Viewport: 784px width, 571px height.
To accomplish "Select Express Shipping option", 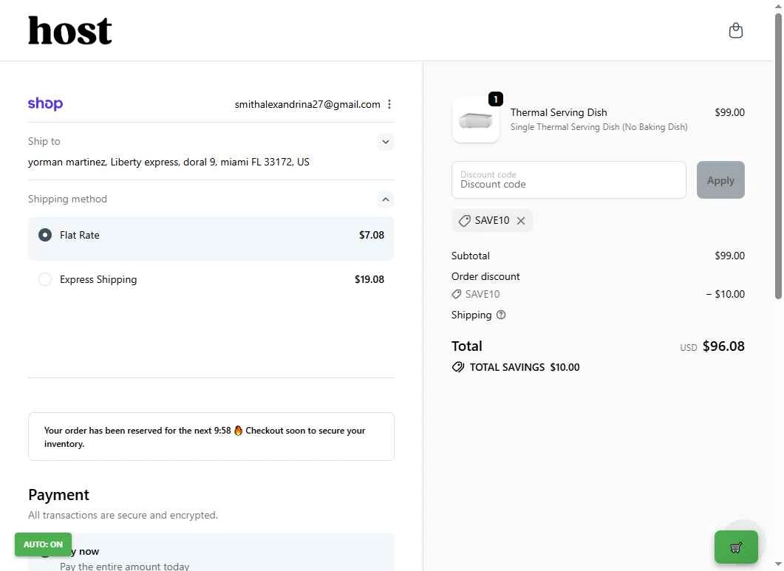I will coord(211,279).
